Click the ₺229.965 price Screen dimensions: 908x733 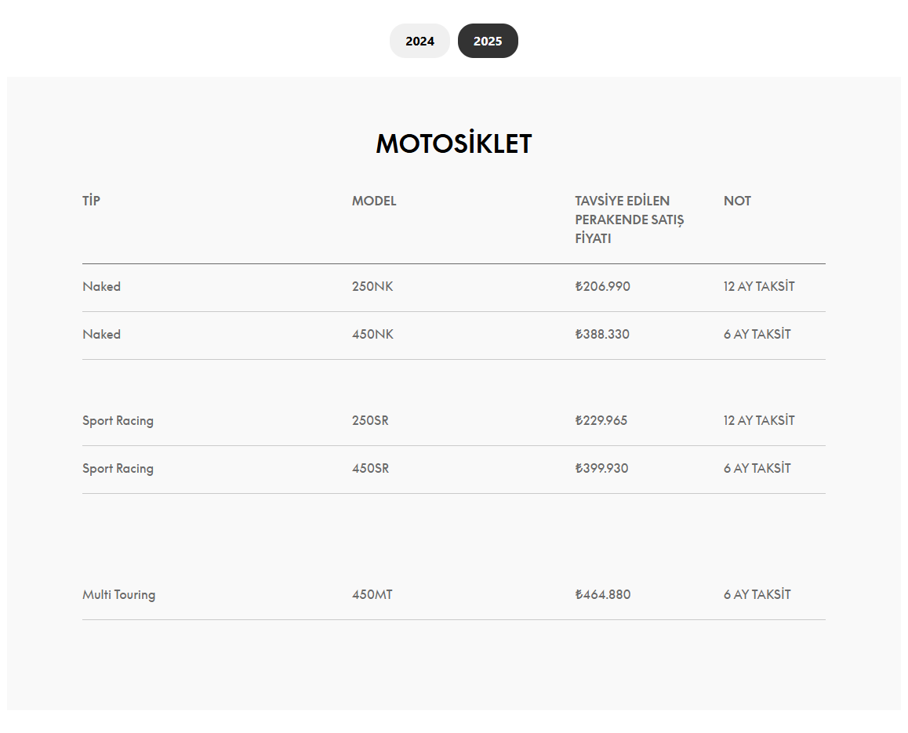pos(601,421)
